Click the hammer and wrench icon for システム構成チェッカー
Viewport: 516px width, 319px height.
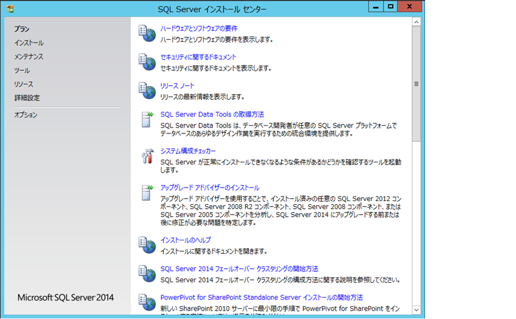pos(148,156)
